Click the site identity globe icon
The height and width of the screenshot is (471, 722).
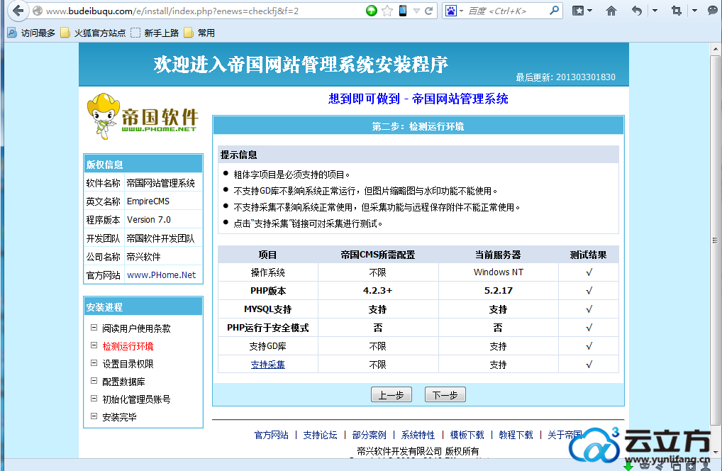pos(38,11)
